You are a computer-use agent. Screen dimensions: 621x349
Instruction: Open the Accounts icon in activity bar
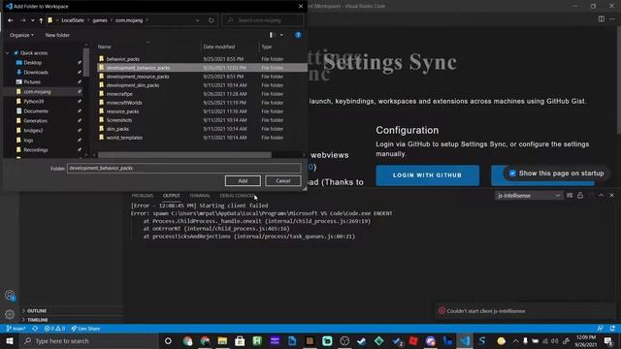pyautogui.click(x=10, y=296)
